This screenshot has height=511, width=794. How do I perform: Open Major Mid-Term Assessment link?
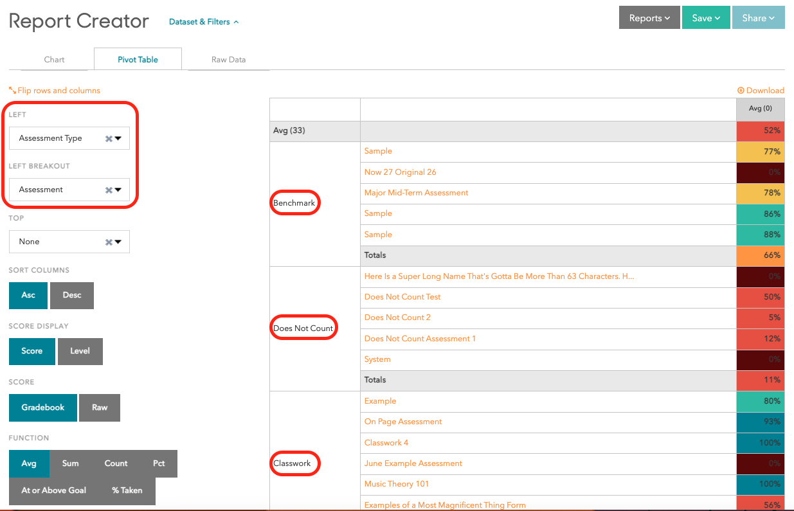click(x=416, y=193)
